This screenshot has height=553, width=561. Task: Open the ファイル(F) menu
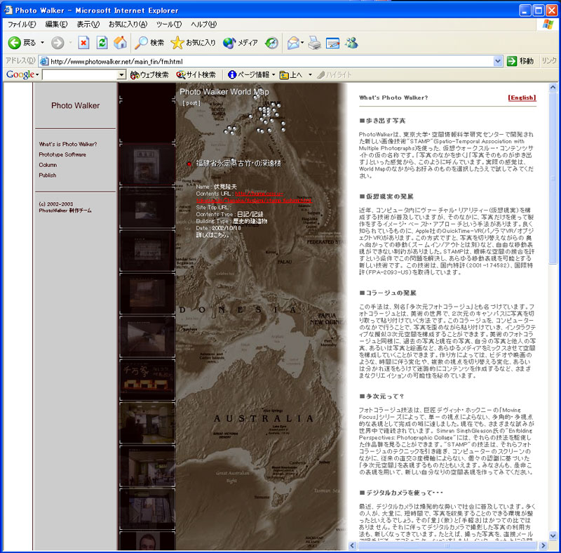tap(22, 24)
